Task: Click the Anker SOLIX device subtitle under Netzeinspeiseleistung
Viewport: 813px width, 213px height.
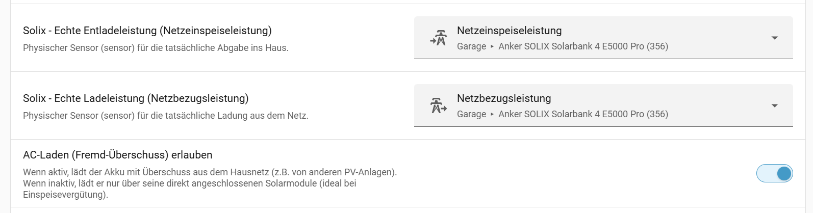Action: pyautogui.click(x=583, y=46)
